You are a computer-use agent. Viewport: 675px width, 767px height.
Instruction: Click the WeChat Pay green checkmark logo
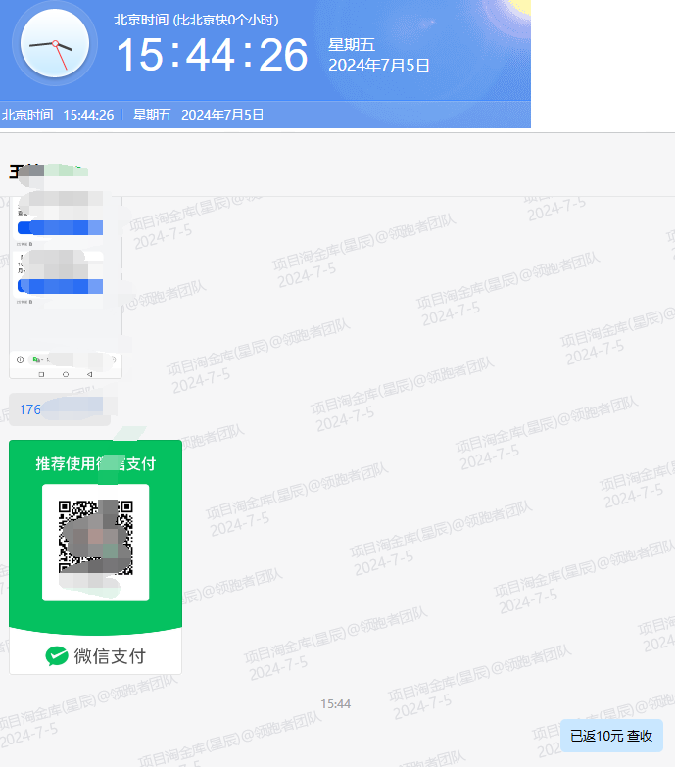pos(57,656)
